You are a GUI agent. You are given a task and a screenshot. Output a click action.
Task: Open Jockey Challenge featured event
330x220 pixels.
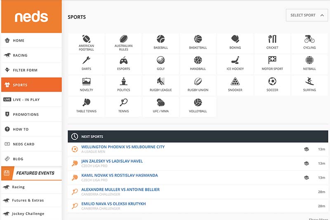(28, 214)
